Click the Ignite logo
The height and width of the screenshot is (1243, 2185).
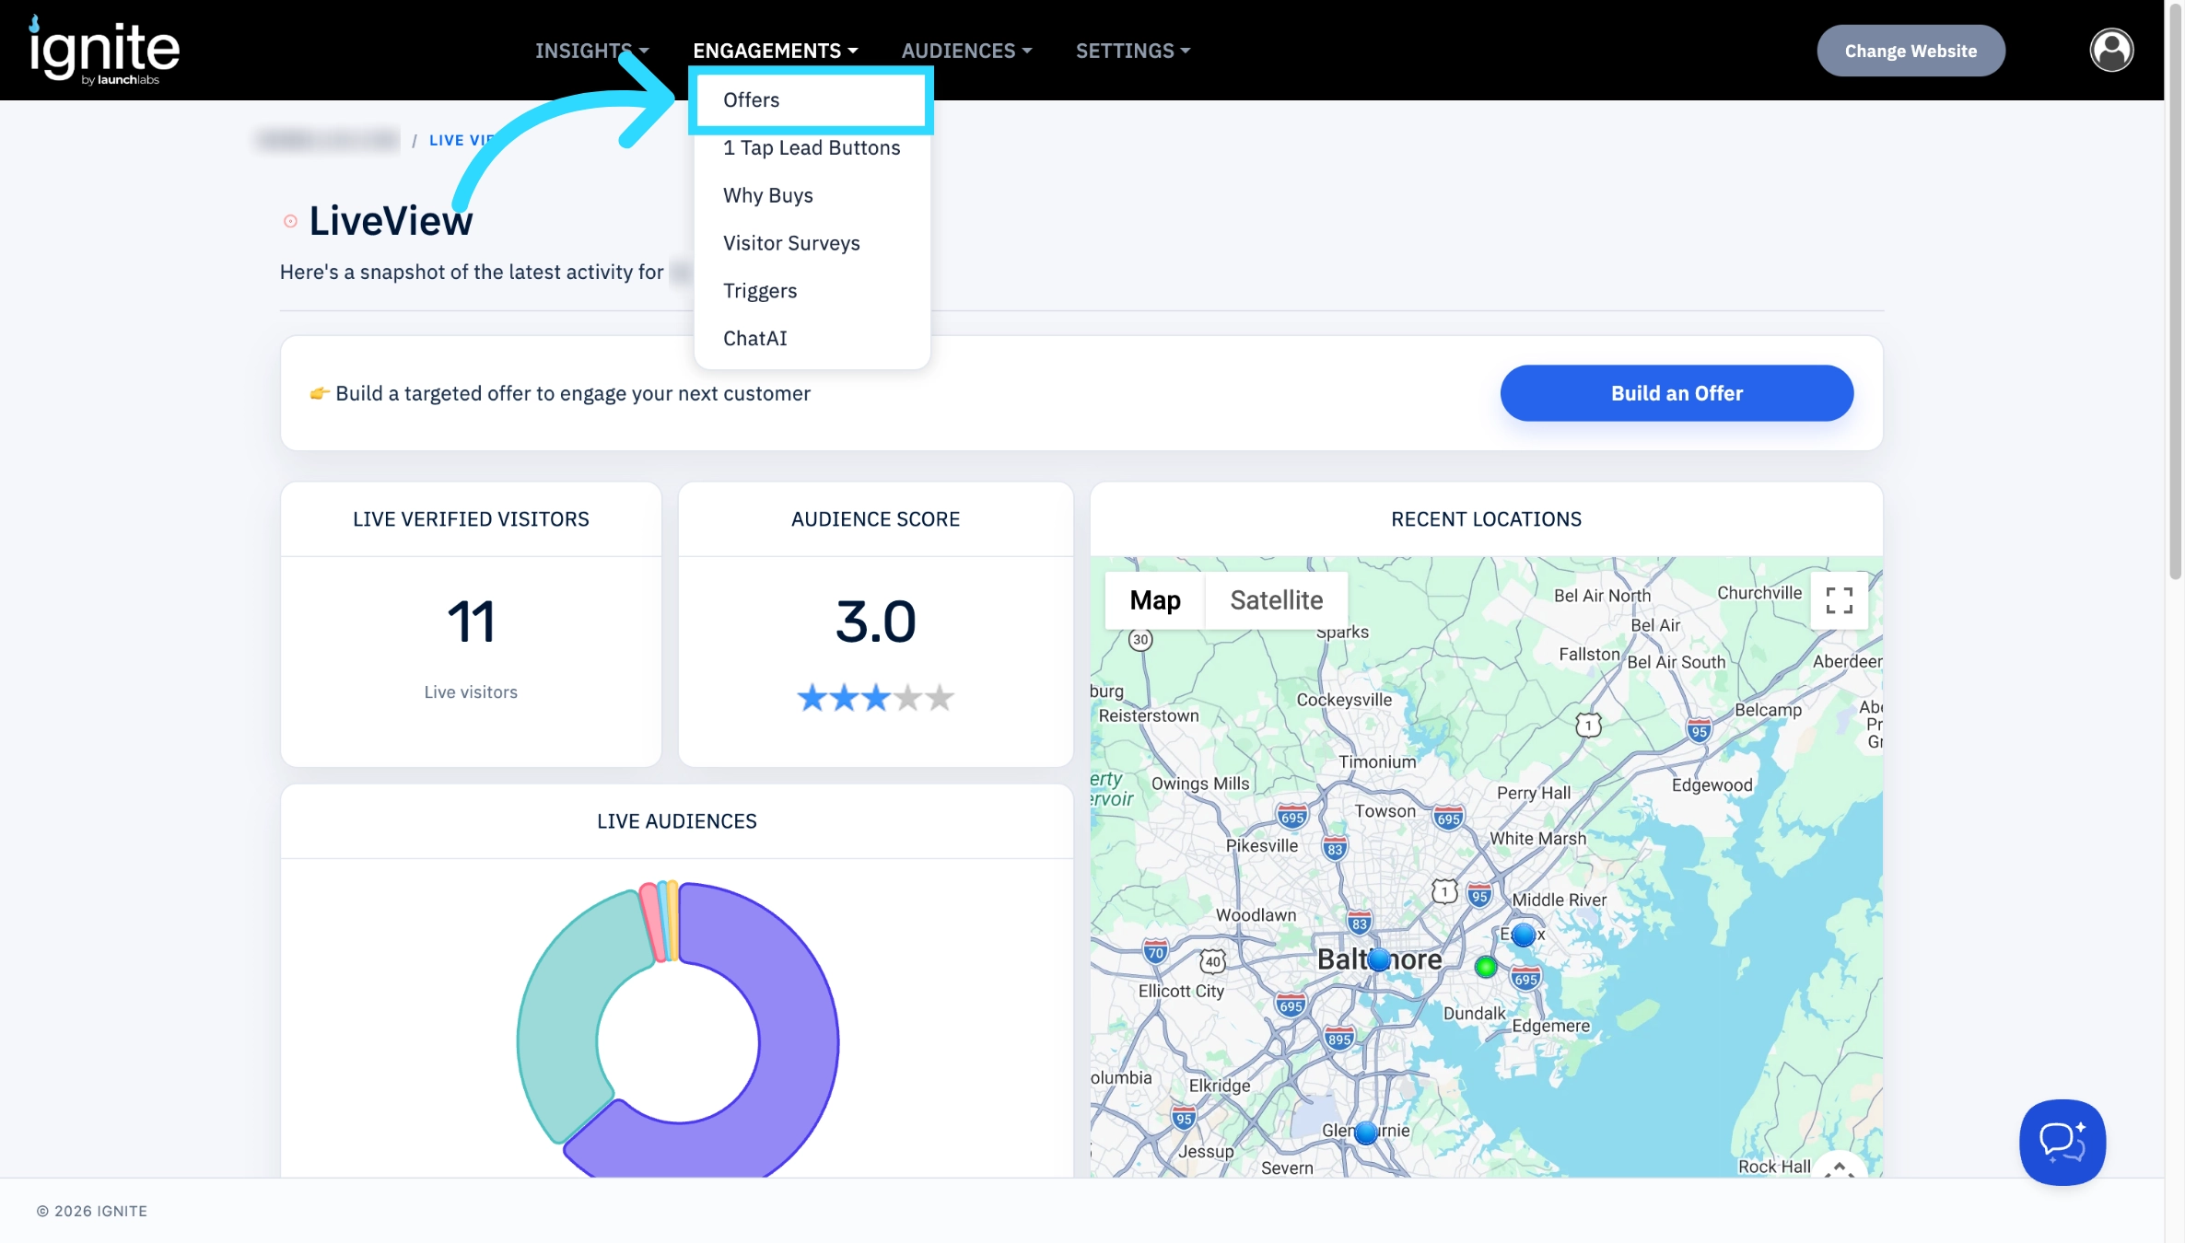tap(104, 50)
